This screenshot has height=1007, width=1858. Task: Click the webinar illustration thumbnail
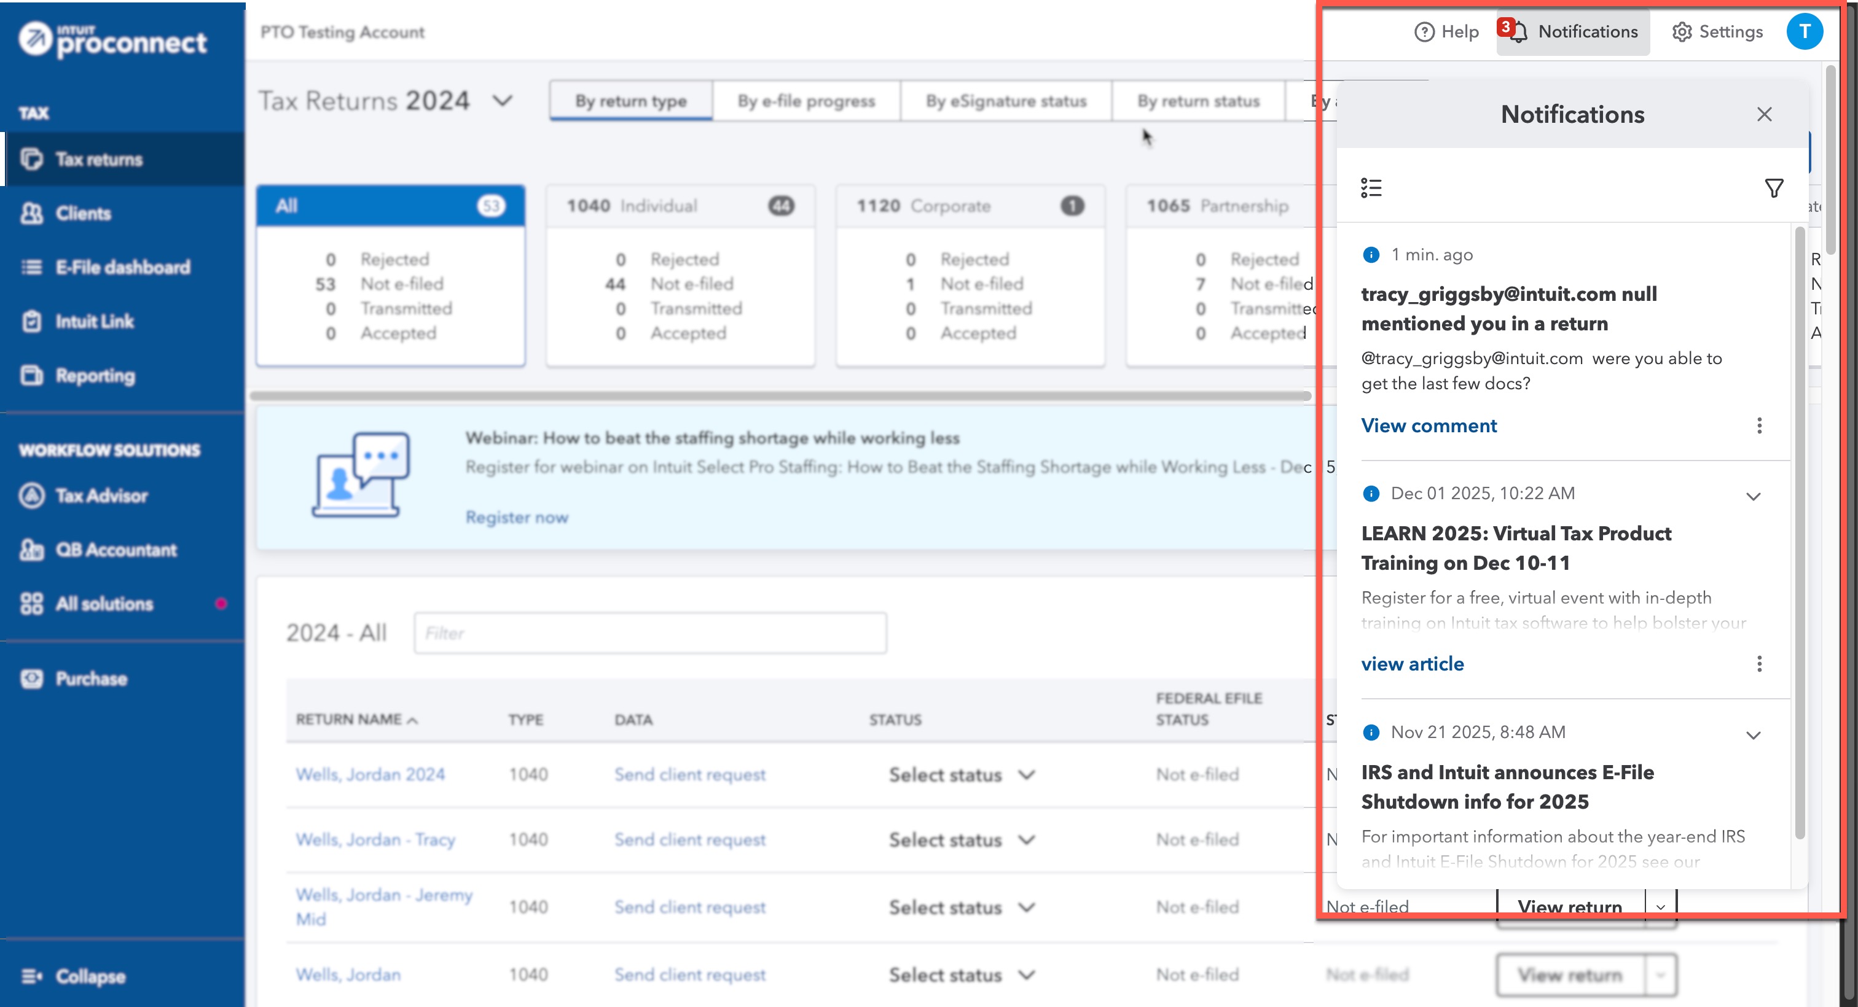tap(361, 474)
